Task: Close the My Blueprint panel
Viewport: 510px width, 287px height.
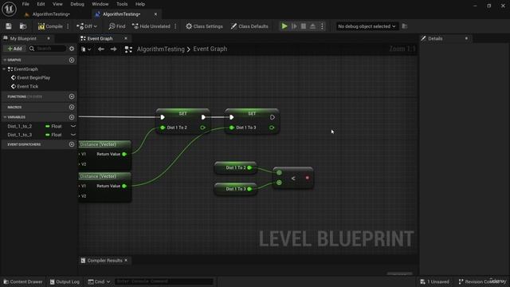Action: [49, 38]
